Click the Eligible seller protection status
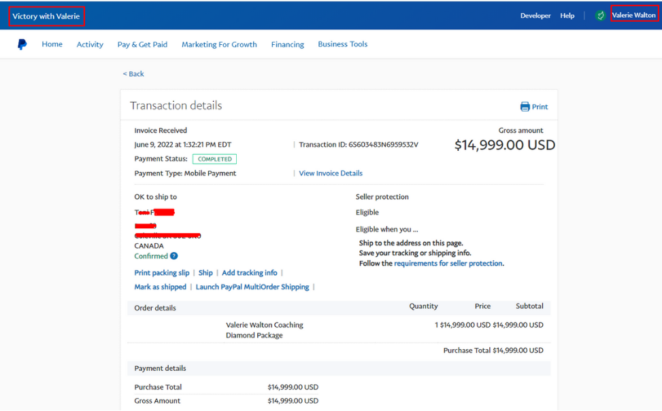This screenshot has height=411, width=662. point(367,213)
